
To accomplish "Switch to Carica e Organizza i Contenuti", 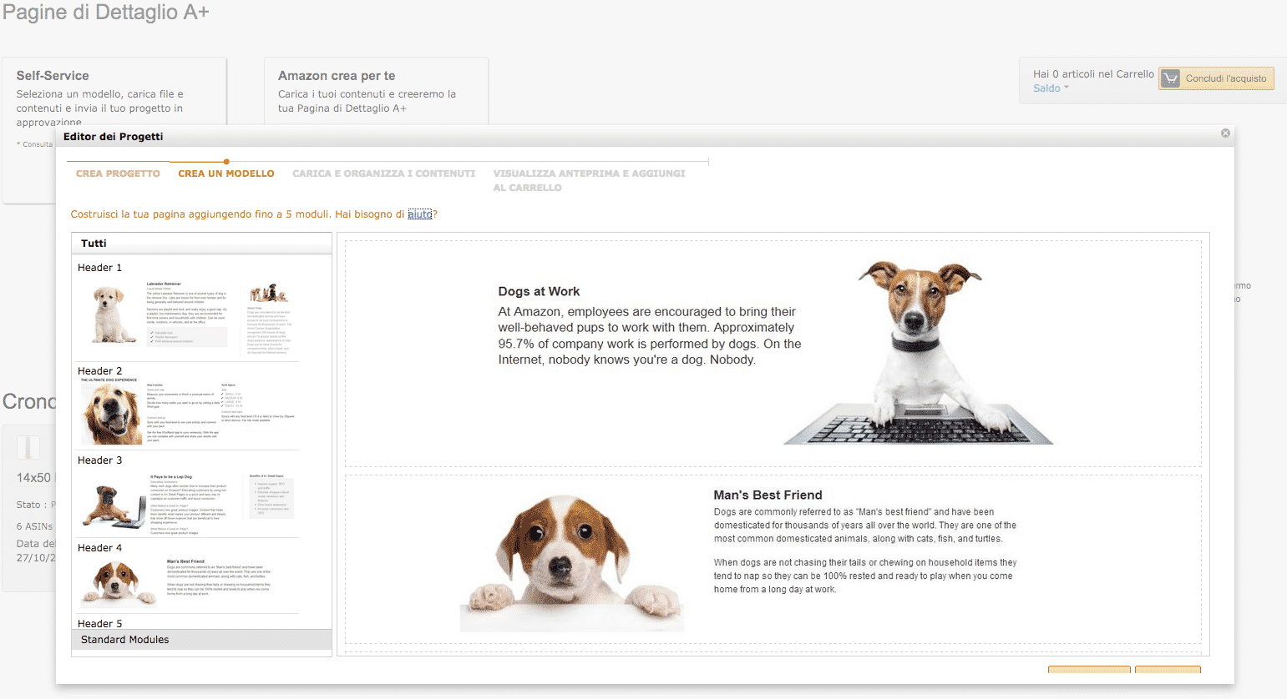I will pyautogui.click(x=383, y=173).
